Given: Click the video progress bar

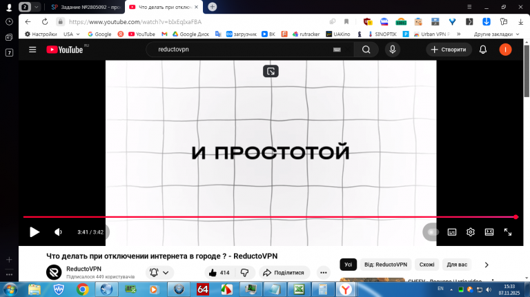Looking at the screenshot, I should pos(269,217).
